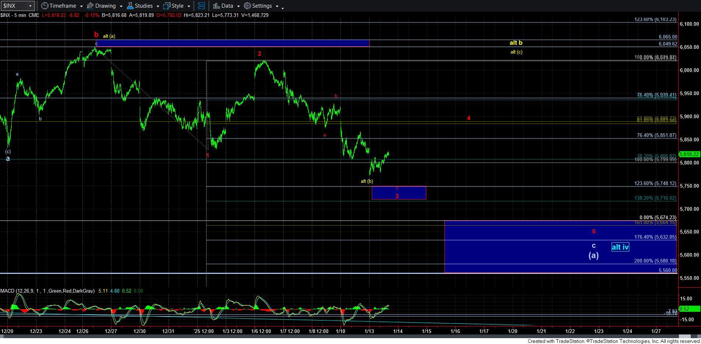701x344 pixels.
Task: Select the 5,560.00 support line label
Action: point(668,270)
